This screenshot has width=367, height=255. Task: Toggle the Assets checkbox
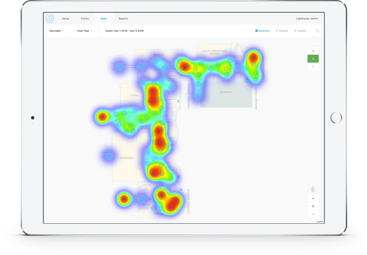point(295,31)
